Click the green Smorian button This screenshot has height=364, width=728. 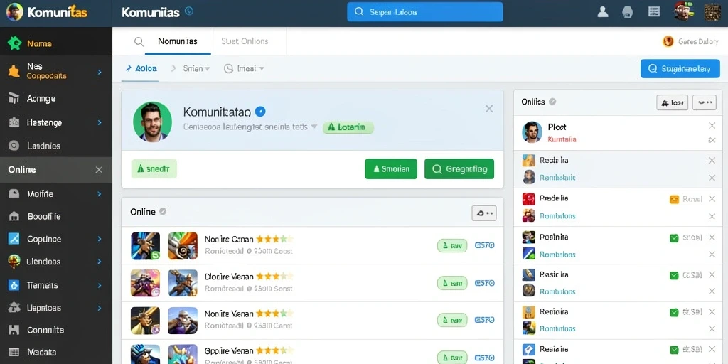click(x=391, y=169)
